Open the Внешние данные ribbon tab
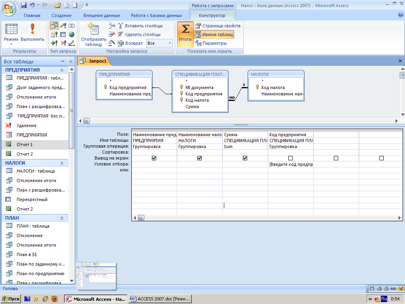The height and width of the screenshot is (304, 405). tap(102, 15)
